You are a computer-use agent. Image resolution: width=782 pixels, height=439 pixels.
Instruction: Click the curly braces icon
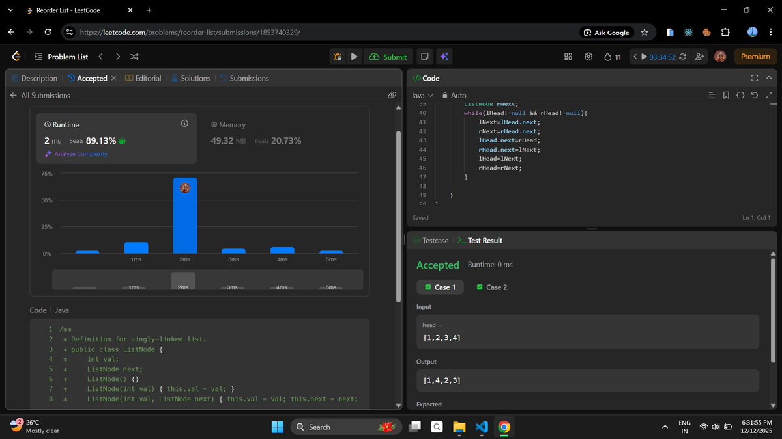740,95
